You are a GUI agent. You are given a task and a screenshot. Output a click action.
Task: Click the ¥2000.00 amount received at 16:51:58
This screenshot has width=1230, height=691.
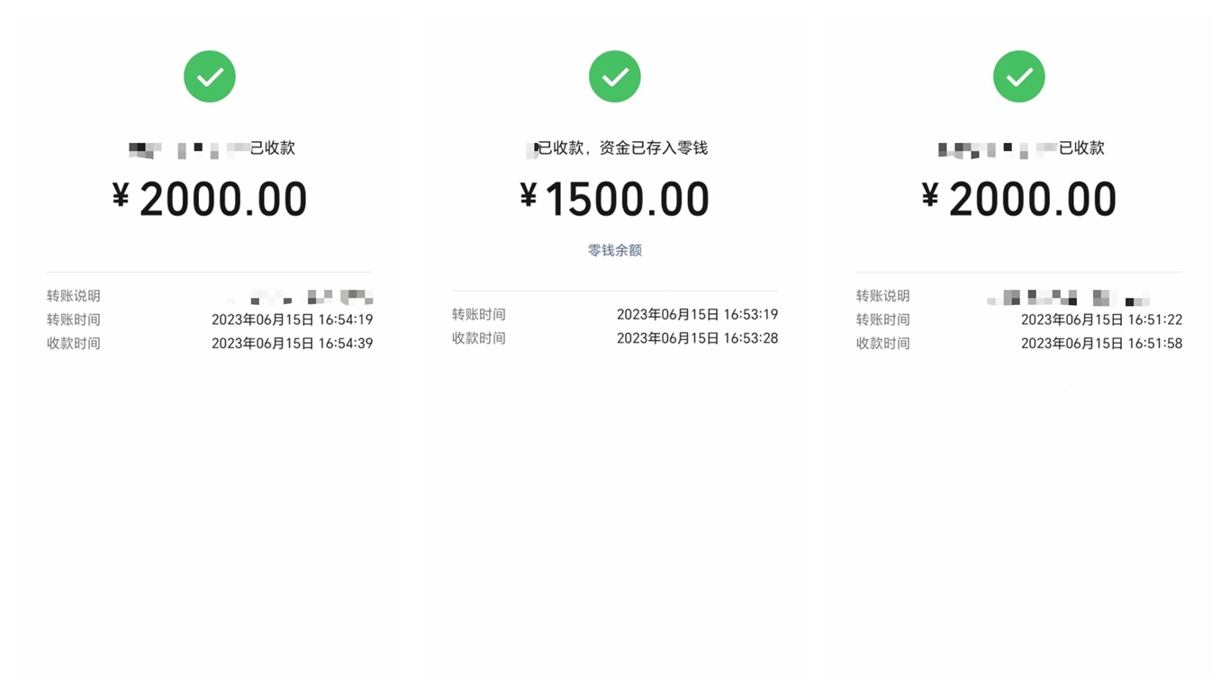1019,199
